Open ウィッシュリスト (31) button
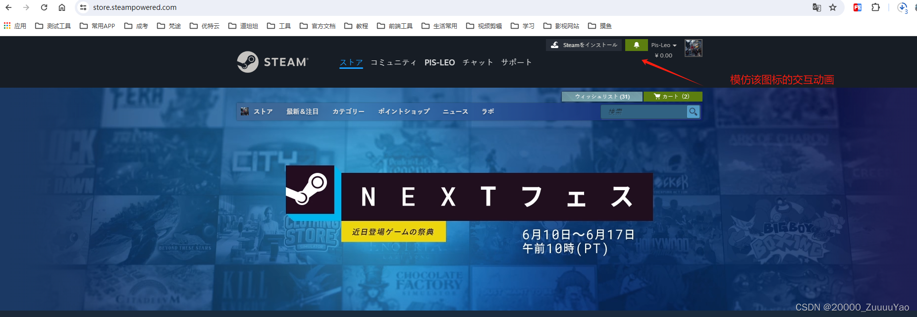Viewport: 917px width, 317px height. pyautogui.click(x=602, y=97)
